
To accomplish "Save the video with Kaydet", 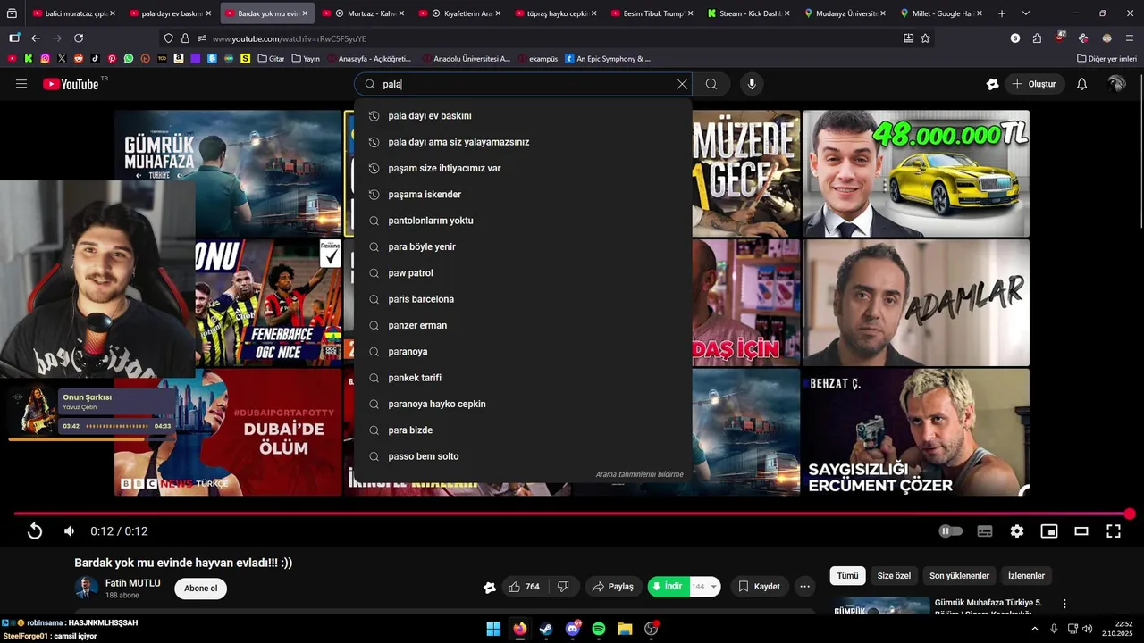I will (x=759, y=587).
